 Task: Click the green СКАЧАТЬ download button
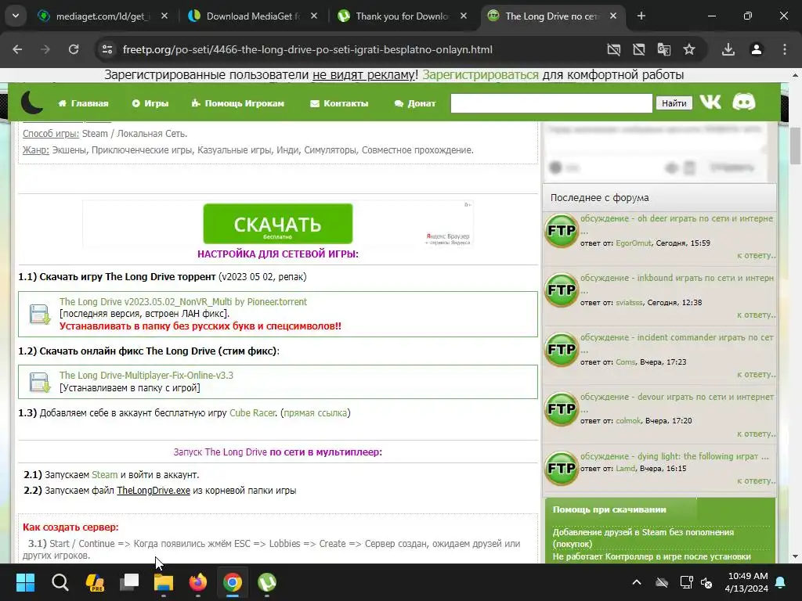(278, 224)
